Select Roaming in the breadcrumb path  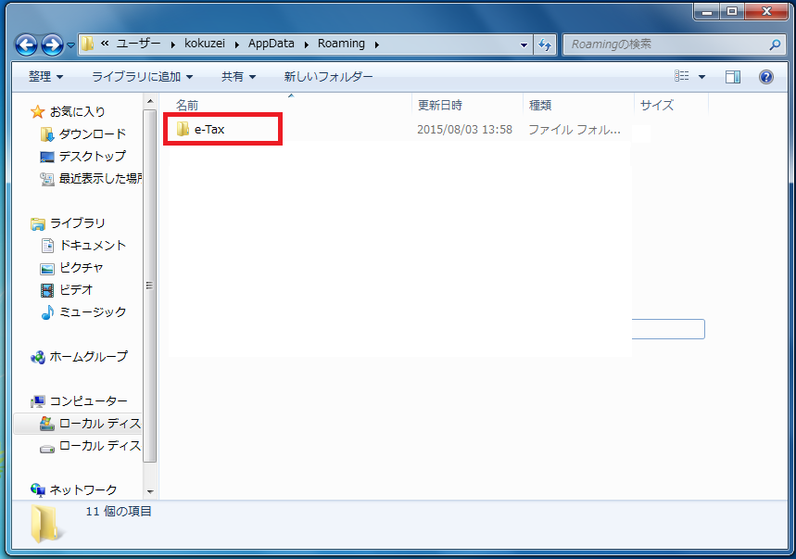coord(341,44)
